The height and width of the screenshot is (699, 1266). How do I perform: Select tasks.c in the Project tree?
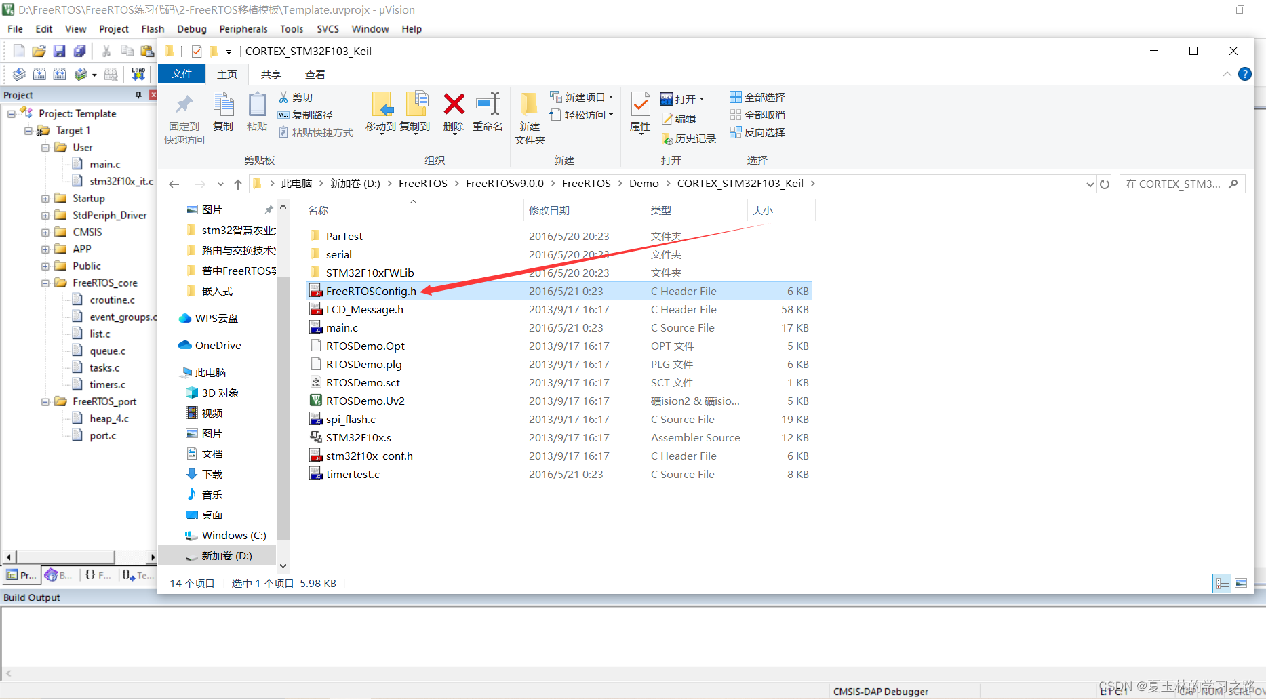point(104,367)
